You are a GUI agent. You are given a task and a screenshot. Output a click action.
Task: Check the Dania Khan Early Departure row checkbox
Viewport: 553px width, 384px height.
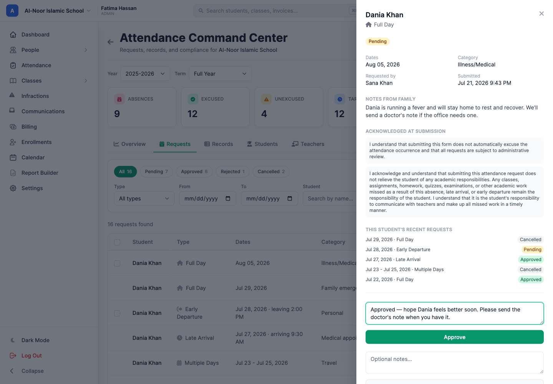(x=117, y=313)
